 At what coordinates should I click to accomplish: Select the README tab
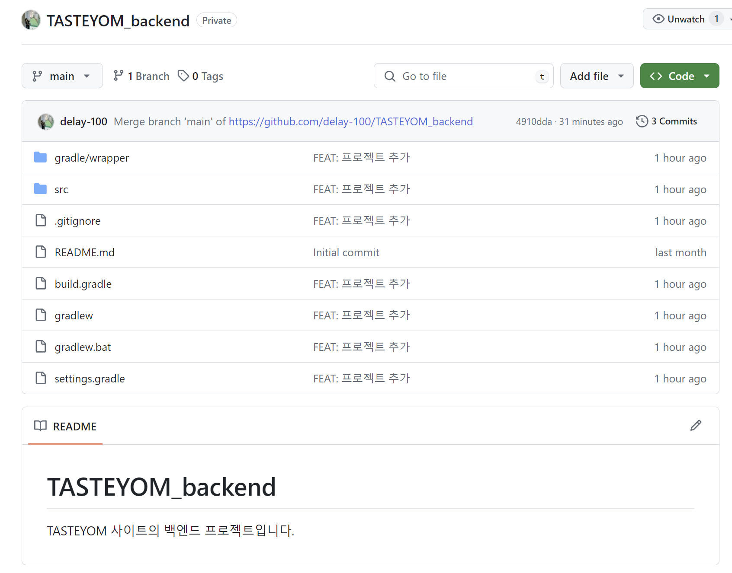[65, 426]
